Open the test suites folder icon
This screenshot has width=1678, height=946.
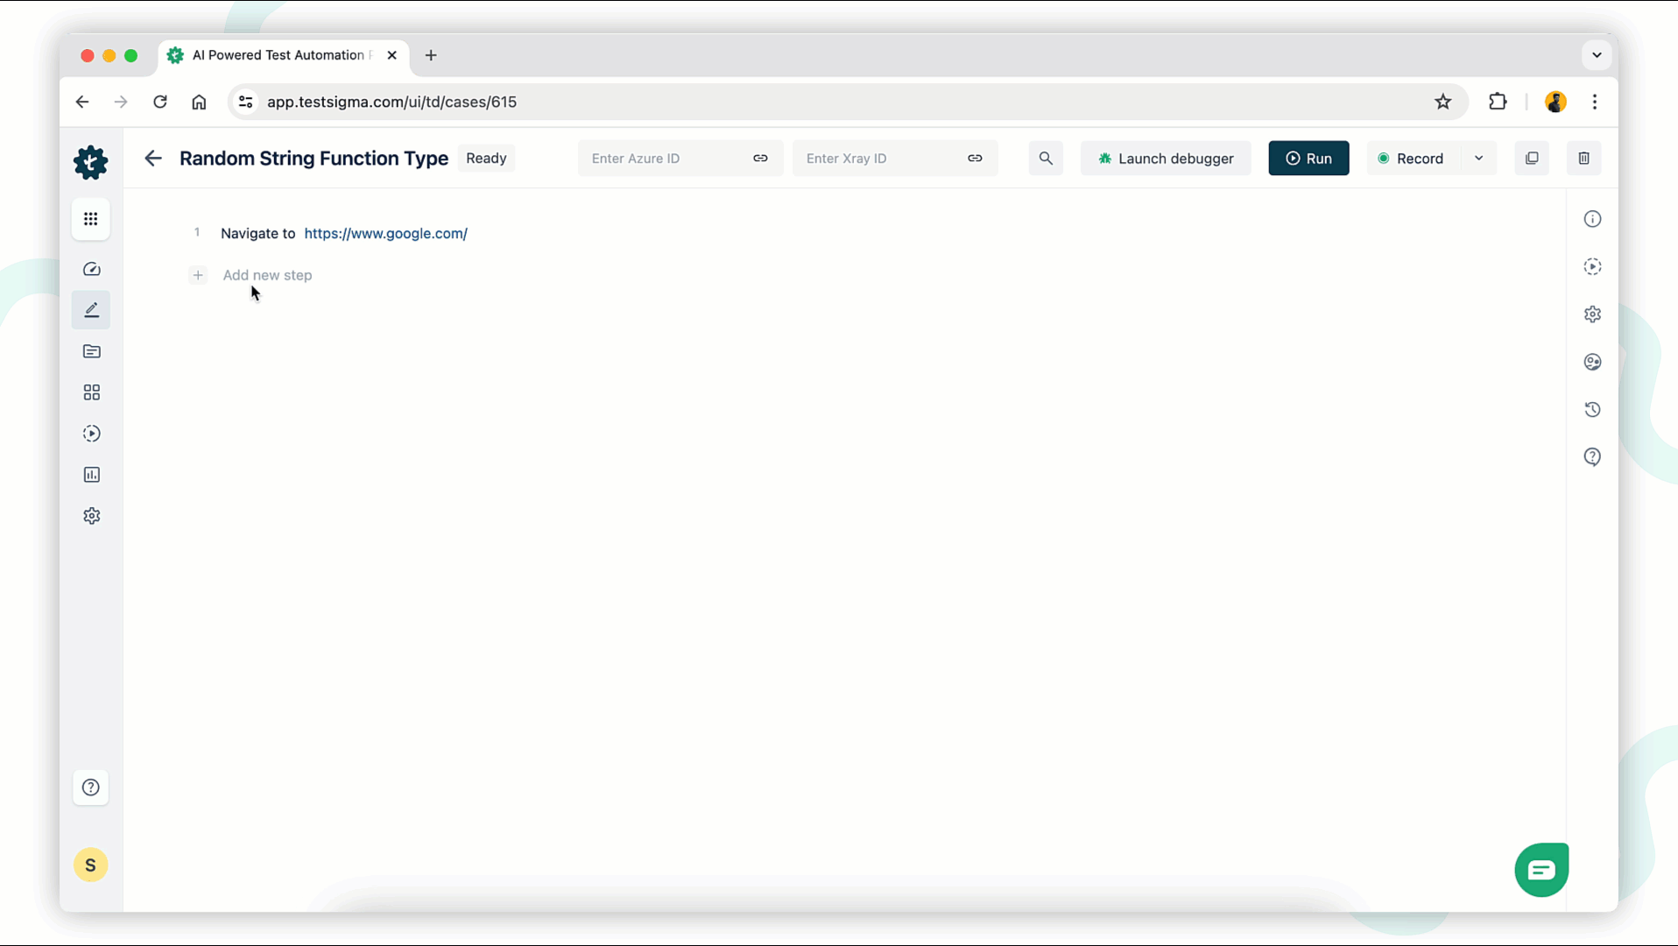click(91, 351)
